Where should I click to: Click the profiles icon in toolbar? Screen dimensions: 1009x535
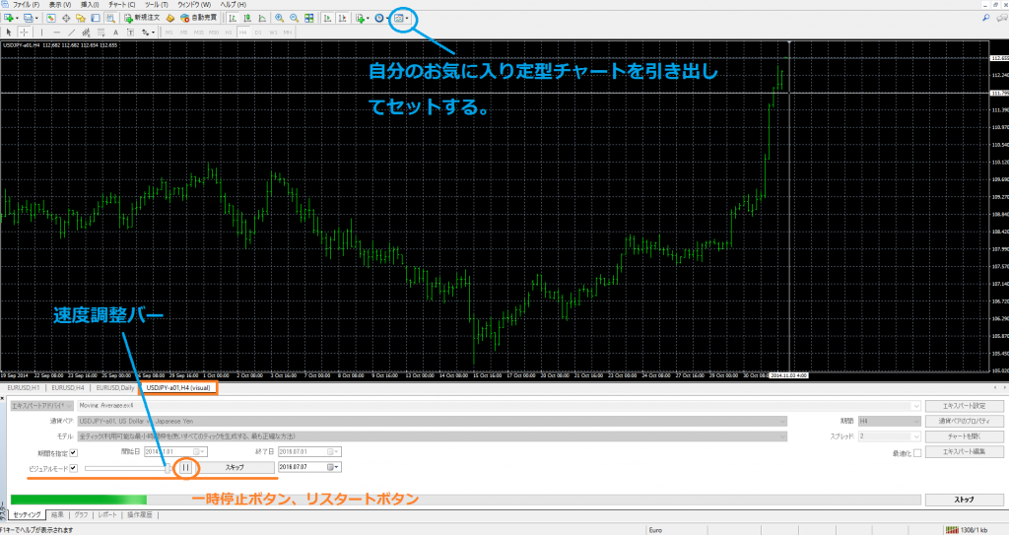click(x=29, y=18)
